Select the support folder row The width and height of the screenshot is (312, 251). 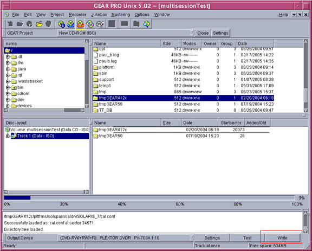coord(183,80)
